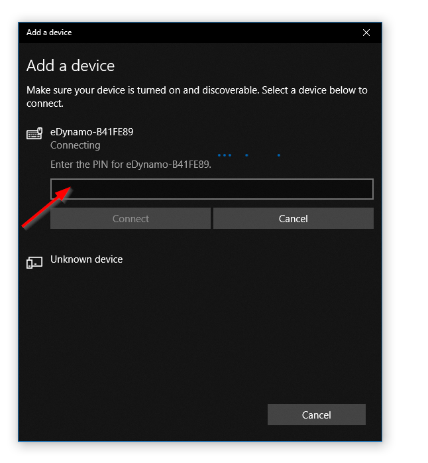The height and width of the screenshot is (463, 428).
Task: Click the keyboard icon beside eDynamo-B41FE89
Action: (x=34, y=134)
